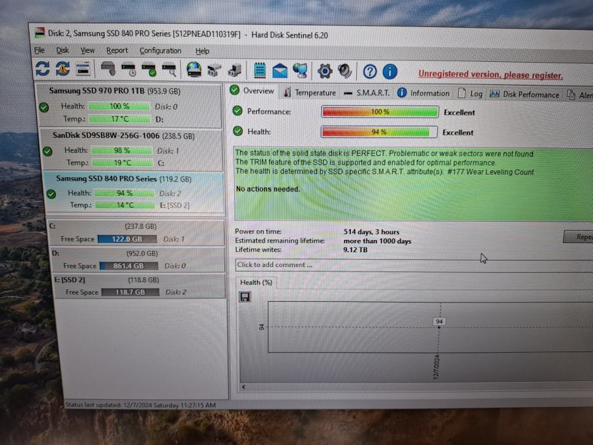This screenshot has height=445, width=593.
Task: Click the floppy save icon above health graph
Action: (245, 297)
